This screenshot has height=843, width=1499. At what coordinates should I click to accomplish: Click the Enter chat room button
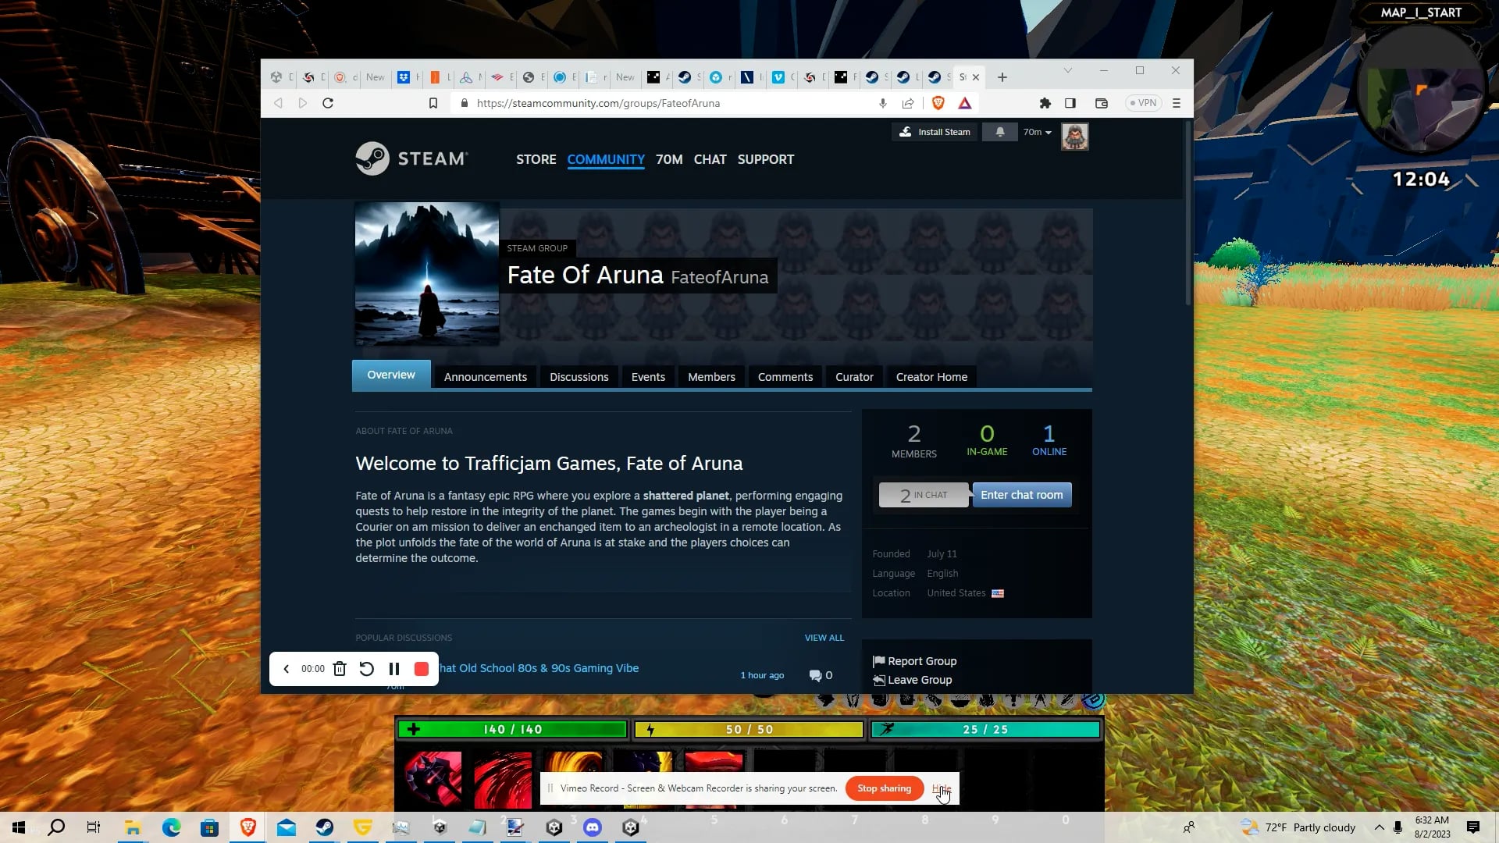click(x=1021, y=494)
